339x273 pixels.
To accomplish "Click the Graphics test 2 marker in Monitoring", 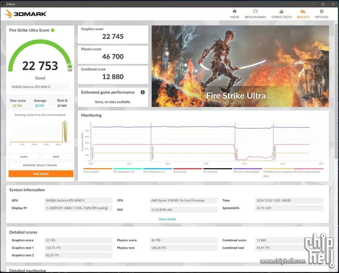I will coord(153,153).
